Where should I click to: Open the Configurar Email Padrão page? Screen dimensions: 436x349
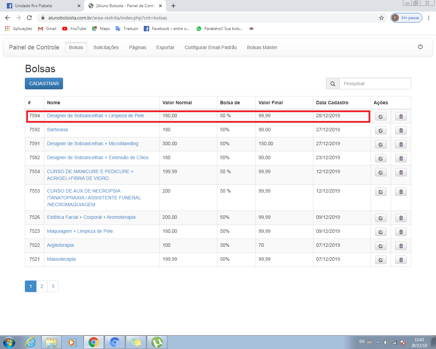[x=211, y=47]
